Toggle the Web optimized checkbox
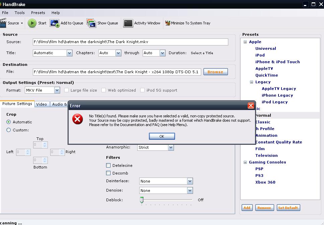This screenshot has width=324, height=225. [103, 90]
